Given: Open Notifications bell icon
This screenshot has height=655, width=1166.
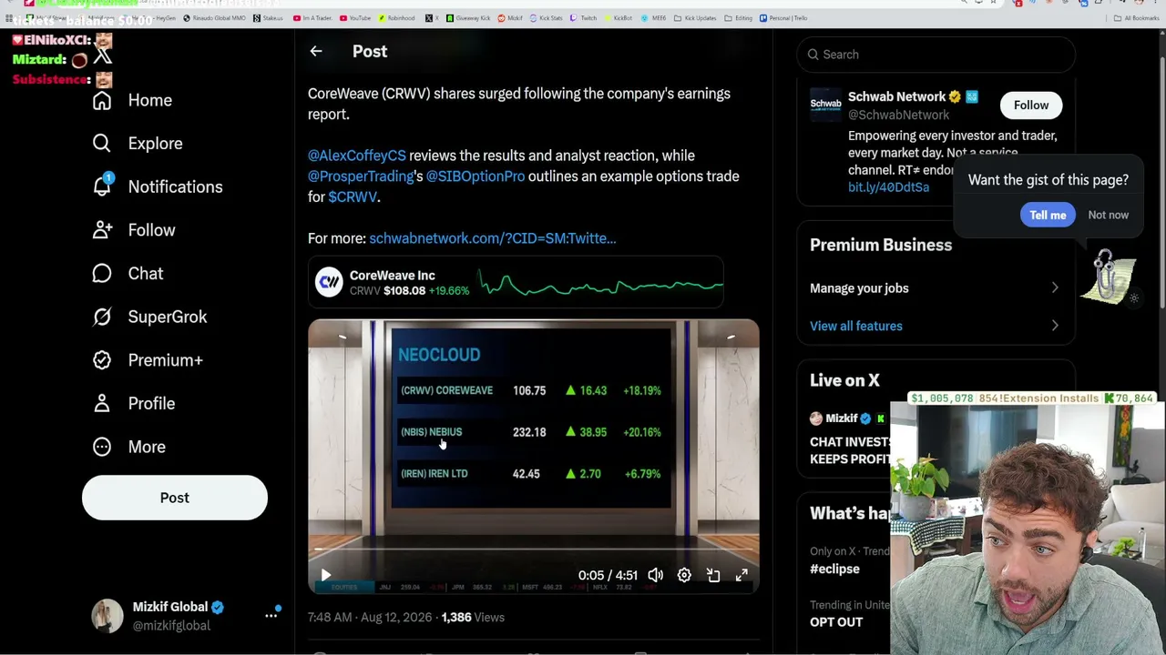Looking at the screenshot, I should pos(102,186).
